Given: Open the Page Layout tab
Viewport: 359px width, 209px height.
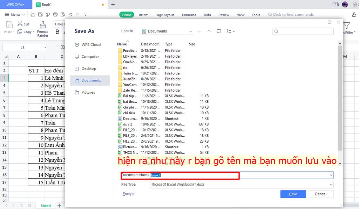Looking at the screenshot, I should [x=164, y=15].
